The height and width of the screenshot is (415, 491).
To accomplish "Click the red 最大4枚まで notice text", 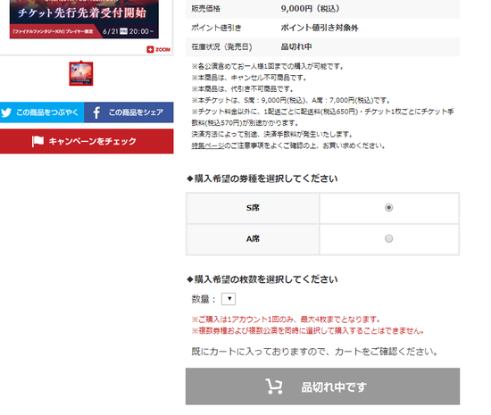I will tap(286, 320).
